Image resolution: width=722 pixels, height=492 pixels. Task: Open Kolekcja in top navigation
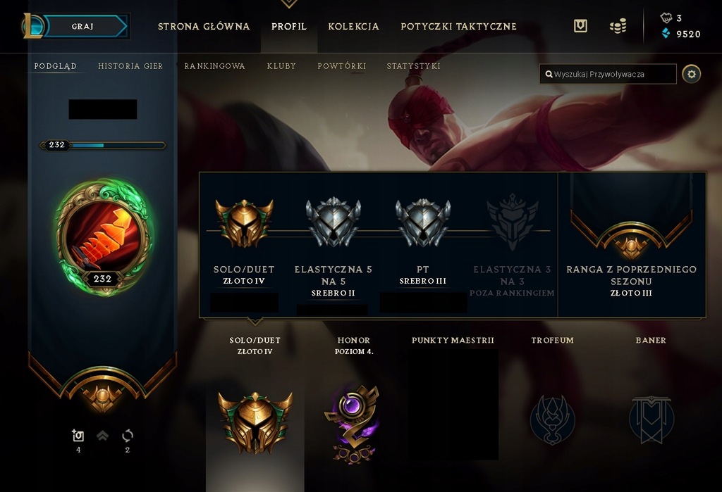click(354, 27)
